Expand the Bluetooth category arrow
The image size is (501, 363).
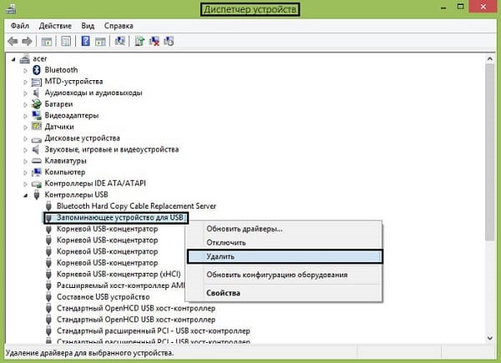24,70
